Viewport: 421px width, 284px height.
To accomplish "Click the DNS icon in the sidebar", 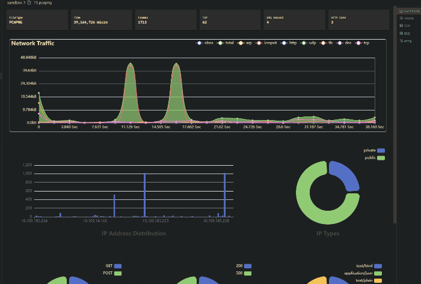I will click(x=401, y=34).
